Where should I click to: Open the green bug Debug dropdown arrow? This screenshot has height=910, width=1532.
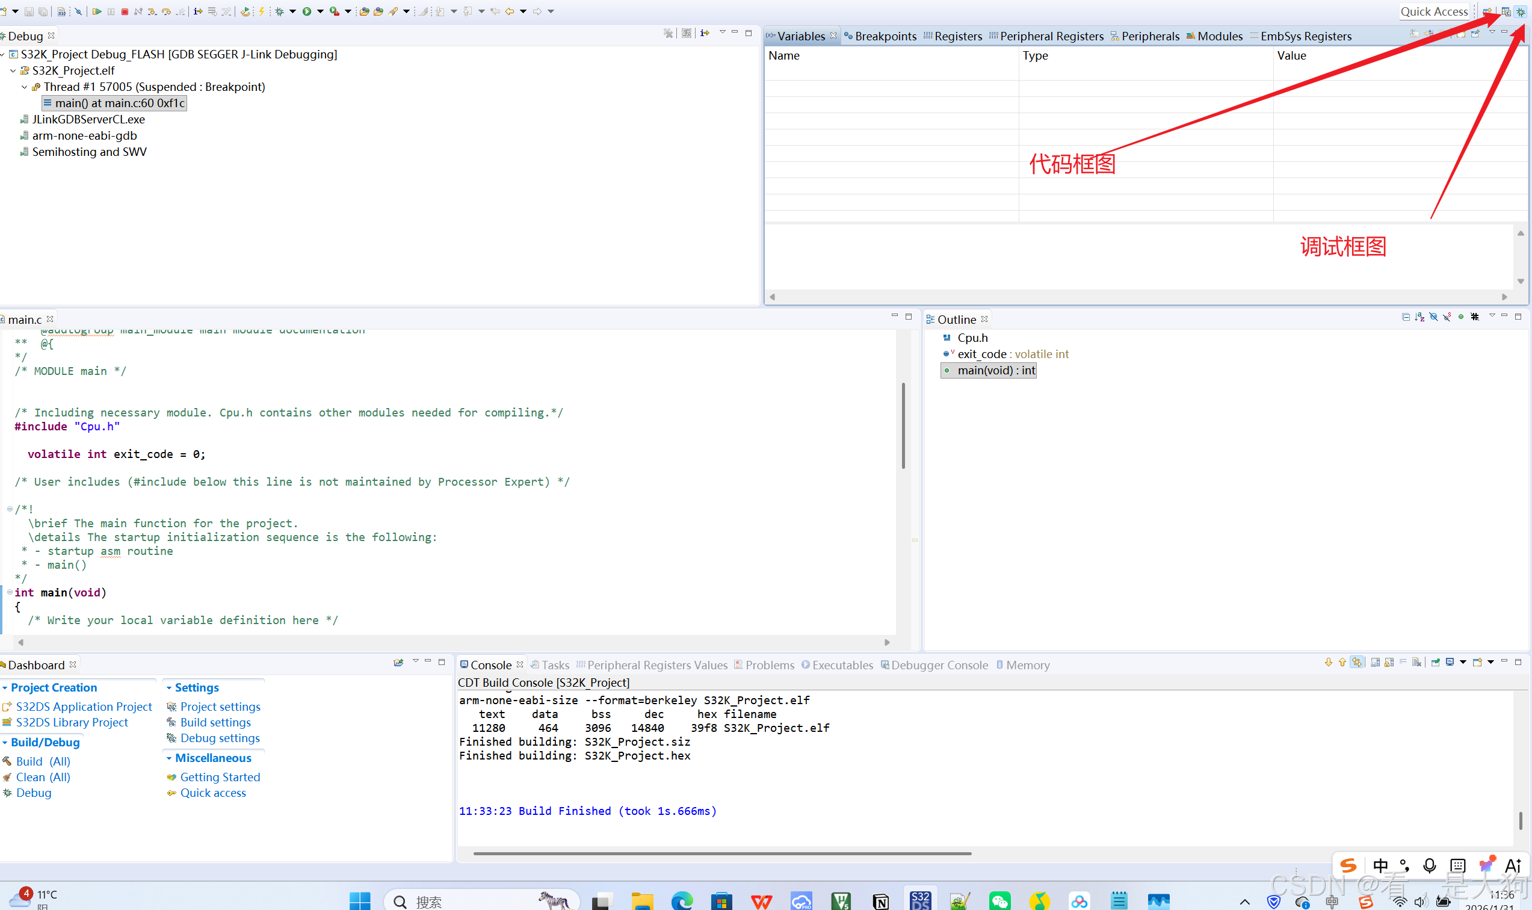tap(293, 11)
